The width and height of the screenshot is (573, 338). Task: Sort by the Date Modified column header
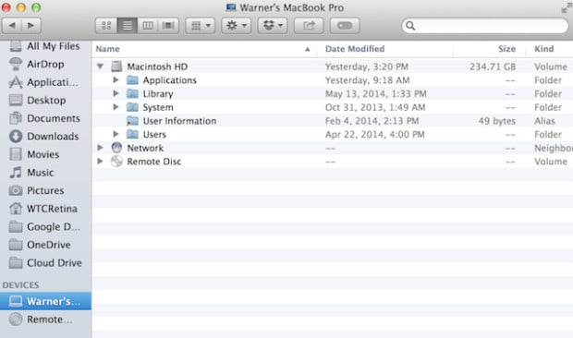384,49
